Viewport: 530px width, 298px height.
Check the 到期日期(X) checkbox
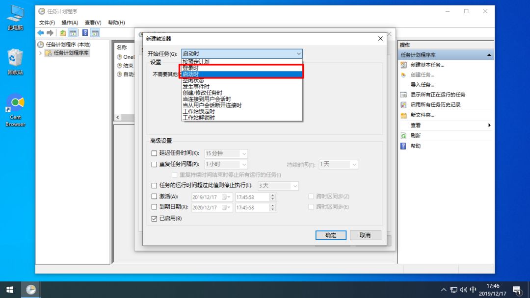pos(154,206)
